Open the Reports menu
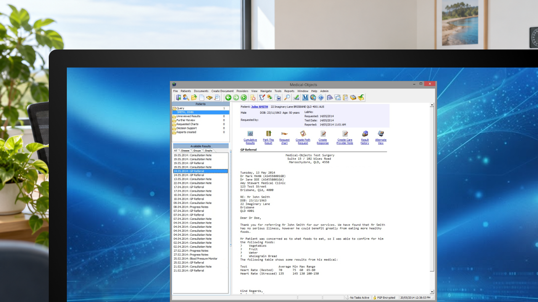The image size is (538, 302). coord(289,91)
